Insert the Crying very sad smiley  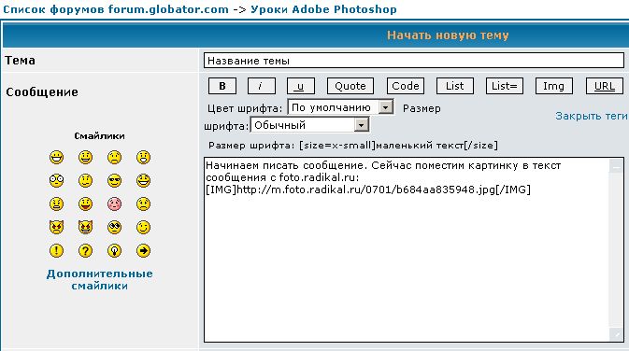pyautogui.click(x=143, y=204)
